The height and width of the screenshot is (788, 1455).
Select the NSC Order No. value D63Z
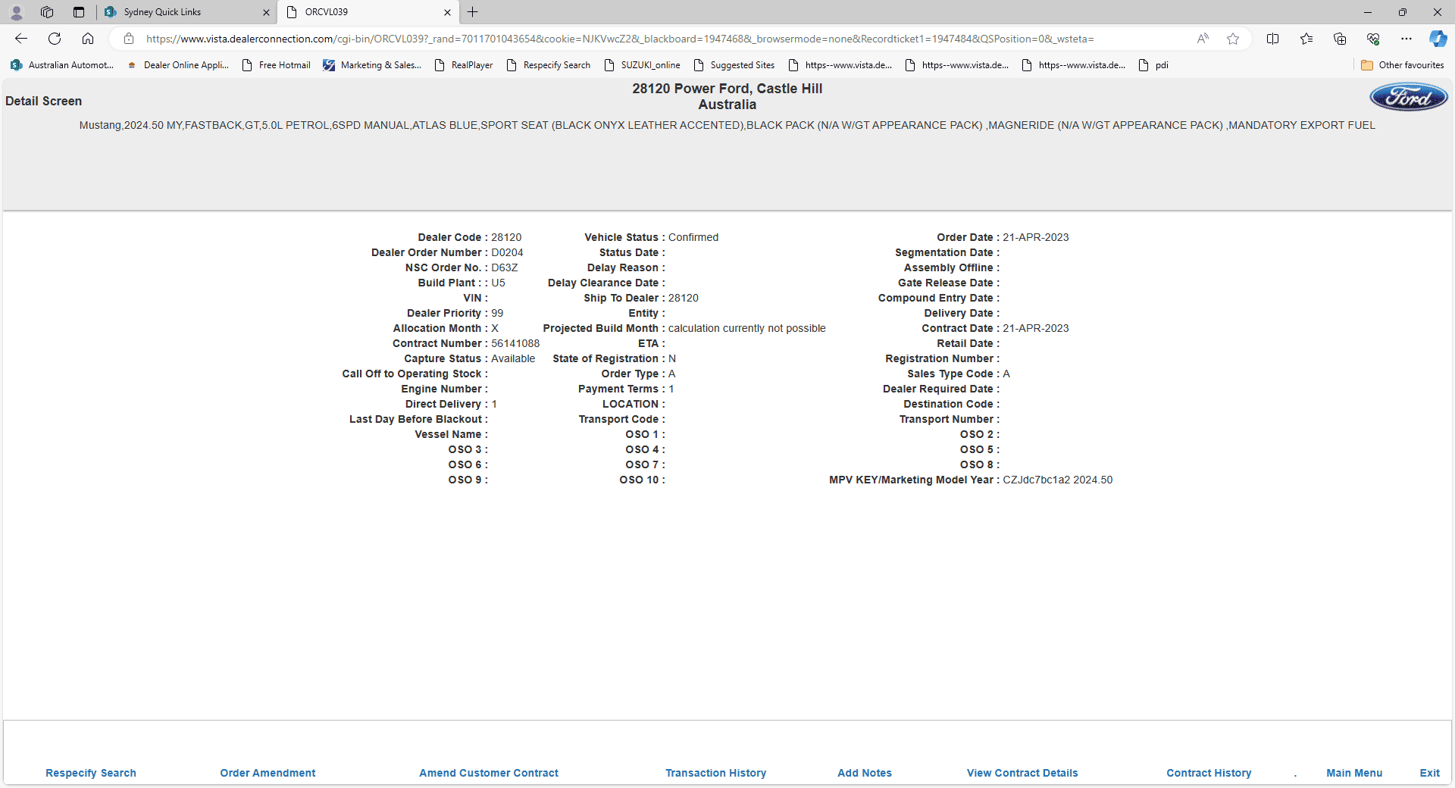(505, 267)
